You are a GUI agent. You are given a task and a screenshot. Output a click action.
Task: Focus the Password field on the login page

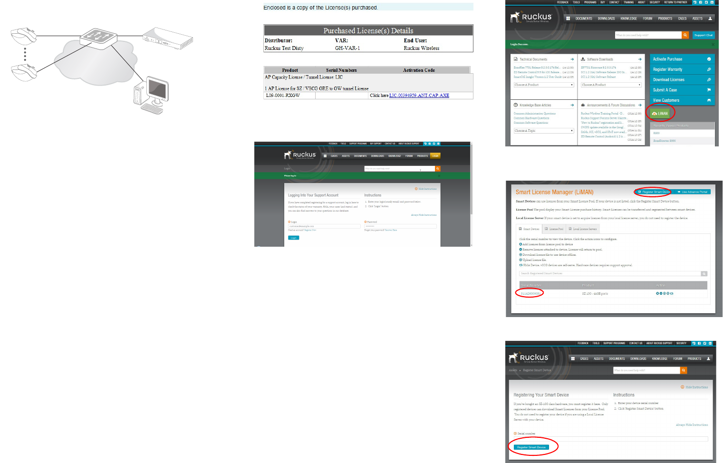pyautogui.click(x=400, y=226)
